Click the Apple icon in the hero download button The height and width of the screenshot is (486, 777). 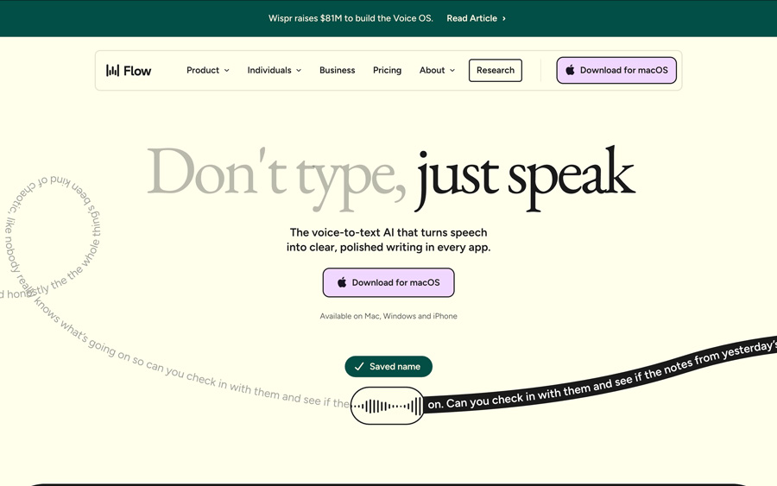342,282
